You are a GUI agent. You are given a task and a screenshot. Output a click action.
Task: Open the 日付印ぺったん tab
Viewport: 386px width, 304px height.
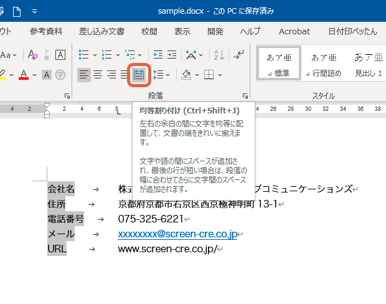click(353, 32)
